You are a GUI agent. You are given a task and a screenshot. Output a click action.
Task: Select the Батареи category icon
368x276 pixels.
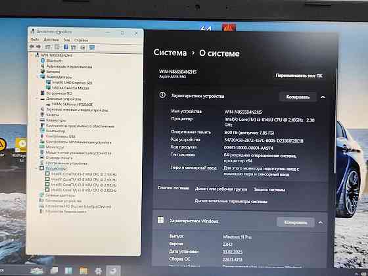pos(43,72)
